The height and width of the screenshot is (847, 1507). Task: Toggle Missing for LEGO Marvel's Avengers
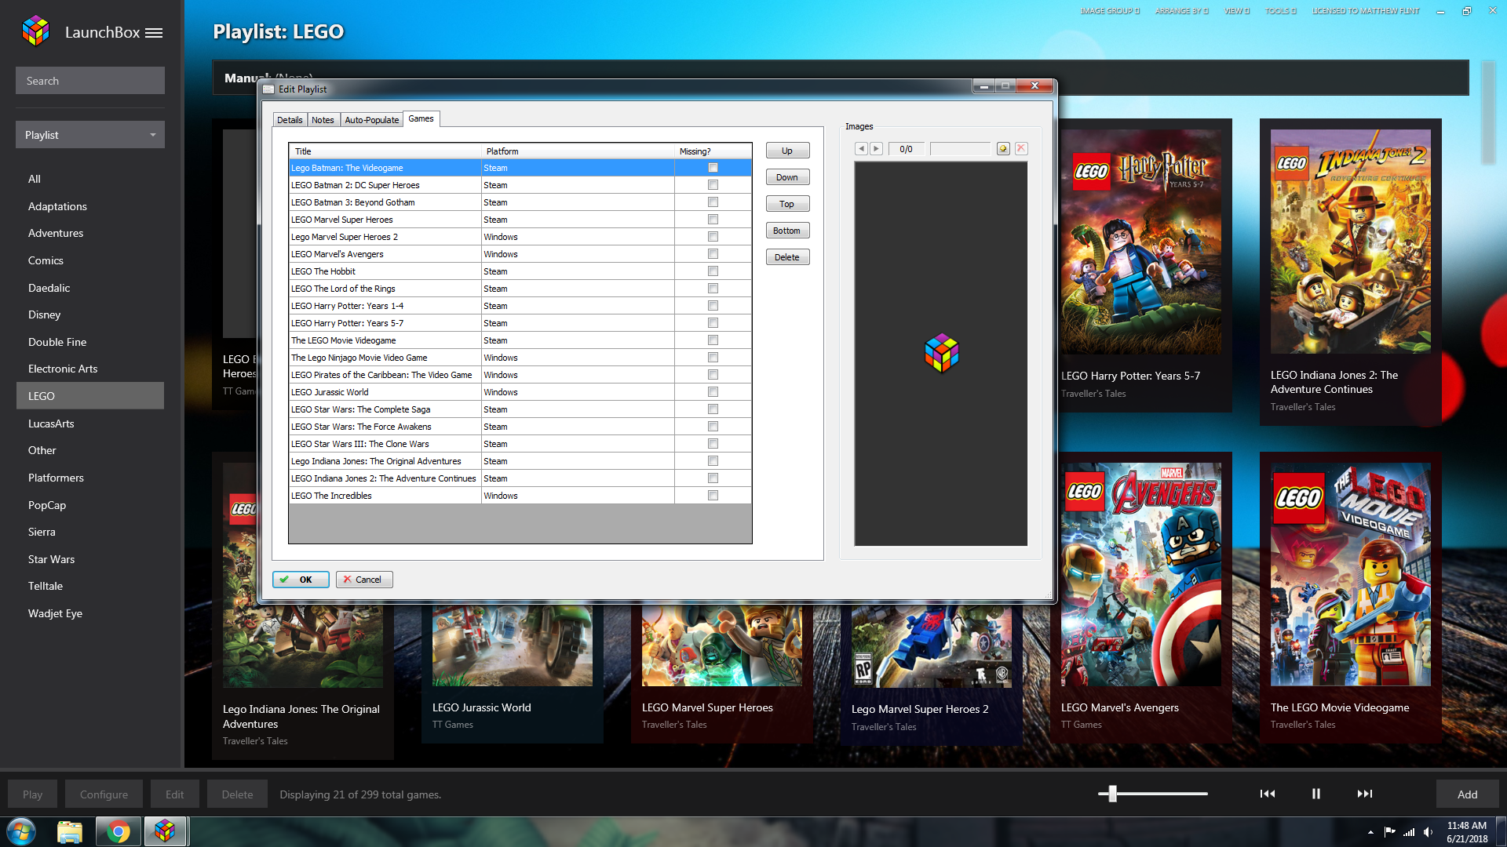click(x=713, y=254)
